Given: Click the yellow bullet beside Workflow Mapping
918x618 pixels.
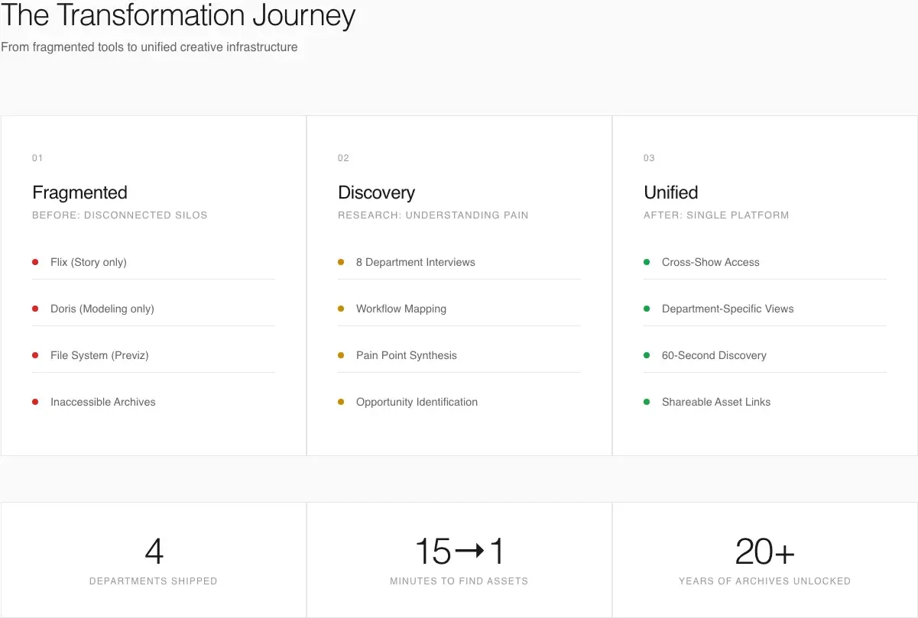Looking at the screenshot, I should click(341, 308).
